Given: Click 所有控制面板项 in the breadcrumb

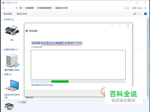Looking at the screenshot, I should (44, 8).
